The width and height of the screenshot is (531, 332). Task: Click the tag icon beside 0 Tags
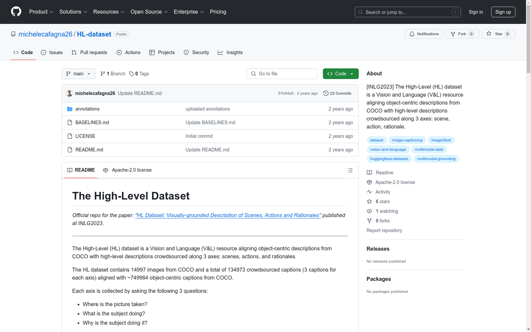131,74
